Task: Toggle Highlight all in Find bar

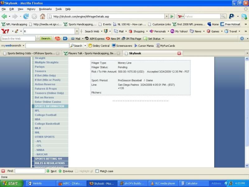Action: [x=84, y=171]
